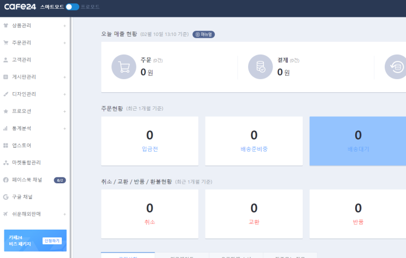
Task: Click the 매뉴얼 button
Action: pos(203,34)
